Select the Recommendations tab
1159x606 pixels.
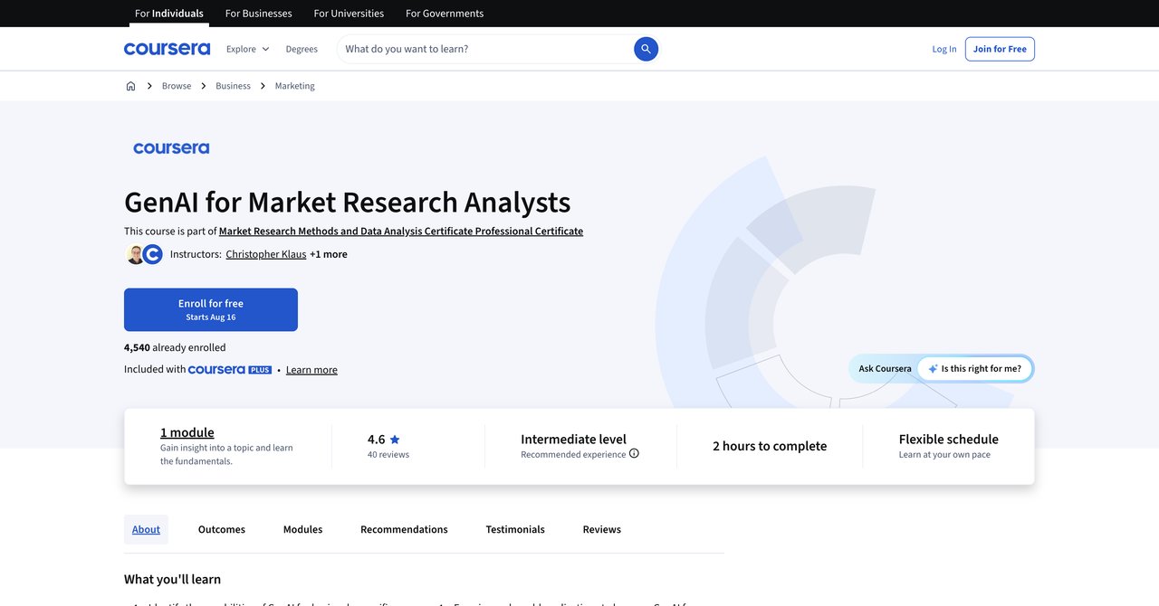tap(404, 530)
